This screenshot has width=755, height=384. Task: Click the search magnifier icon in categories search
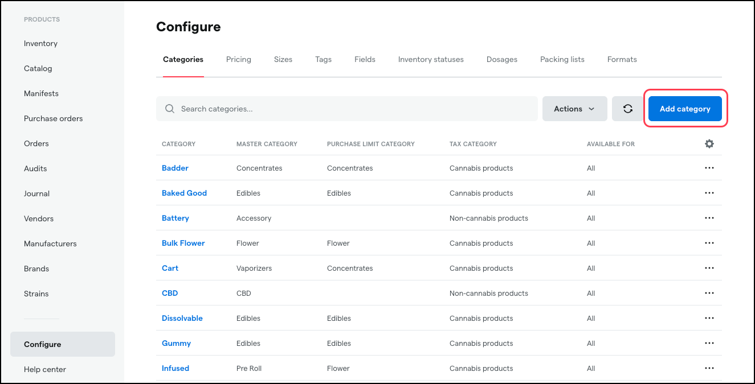click(x=169, y=108)
